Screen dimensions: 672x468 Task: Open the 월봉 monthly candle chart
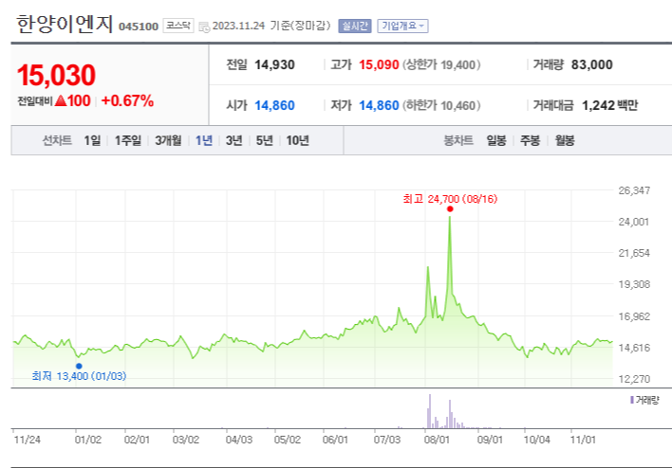565,140
